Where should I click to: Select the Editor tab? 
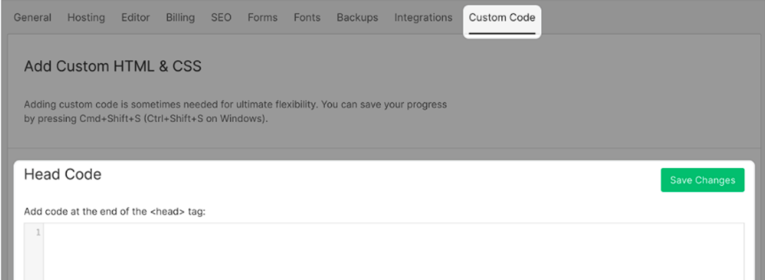click(135, 17)
